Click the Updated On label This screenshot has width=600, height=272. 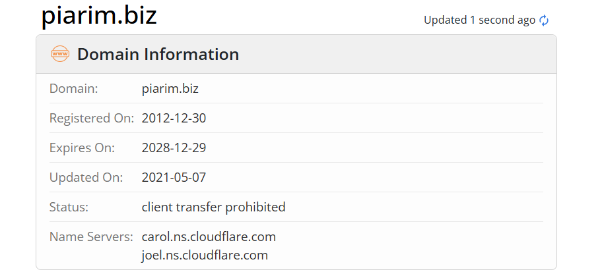click(x=86, y=177)
